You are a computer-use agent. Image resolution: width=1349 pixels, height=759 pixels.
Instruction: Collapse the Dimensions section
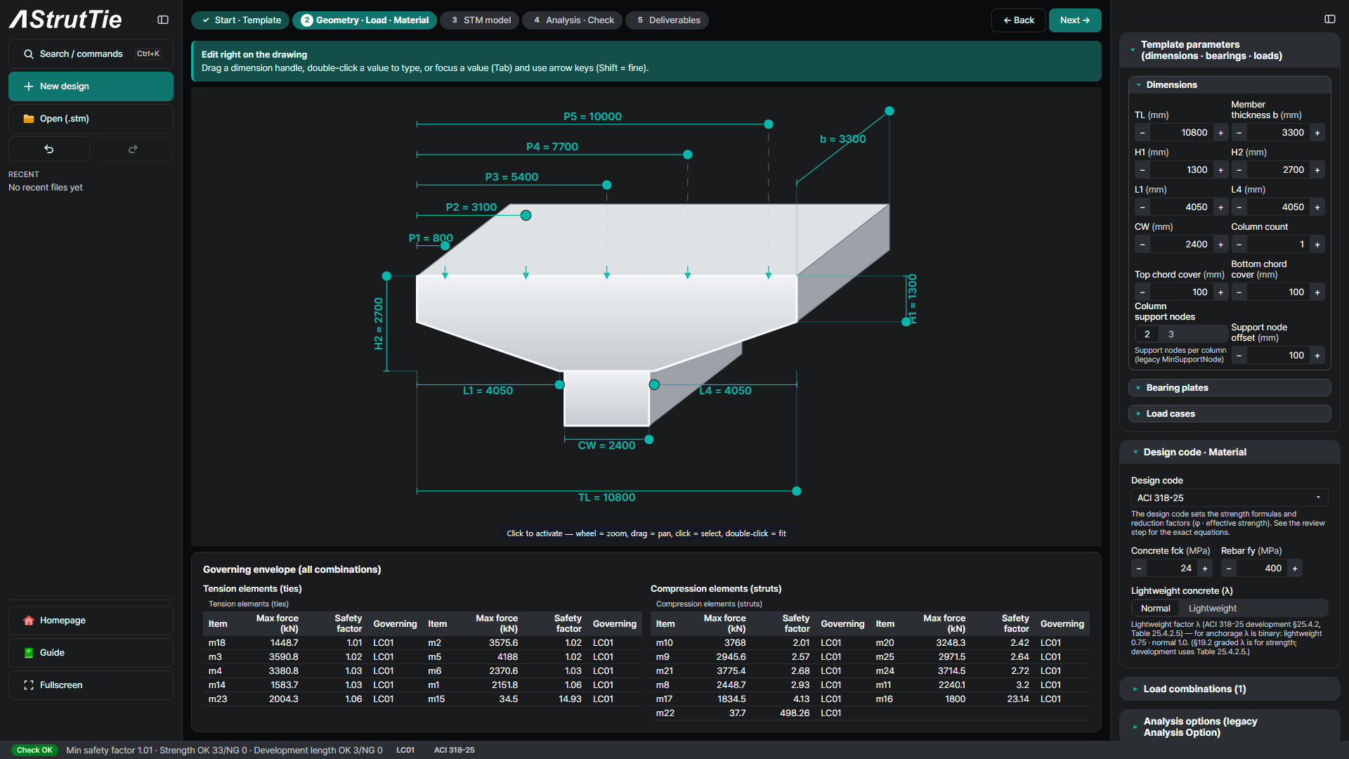coord(1230,85)
